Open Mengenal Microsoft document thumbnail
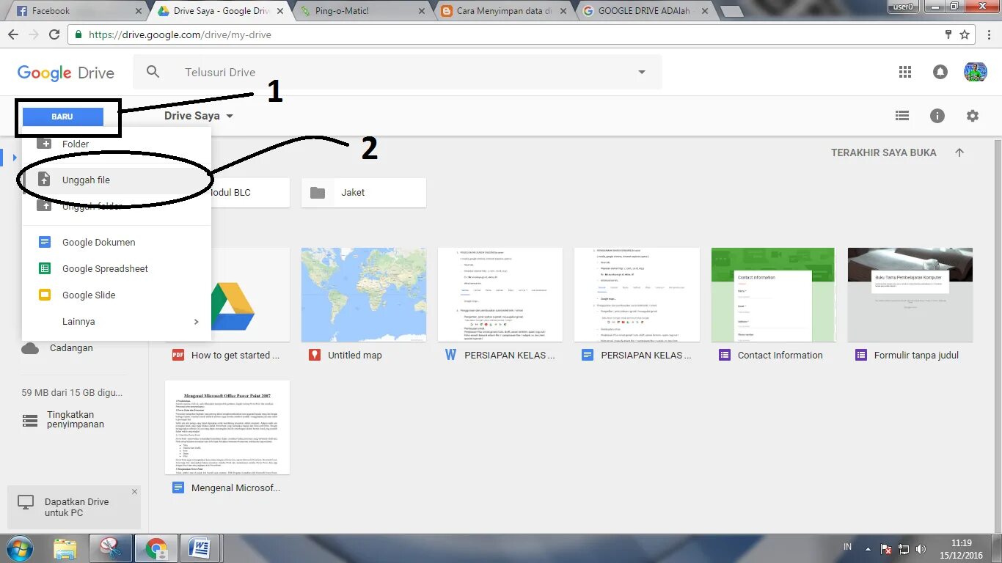 227,427
